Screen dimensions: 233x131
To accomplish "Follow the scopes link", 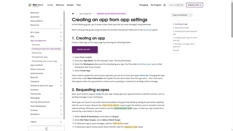I will coord(98,94).
